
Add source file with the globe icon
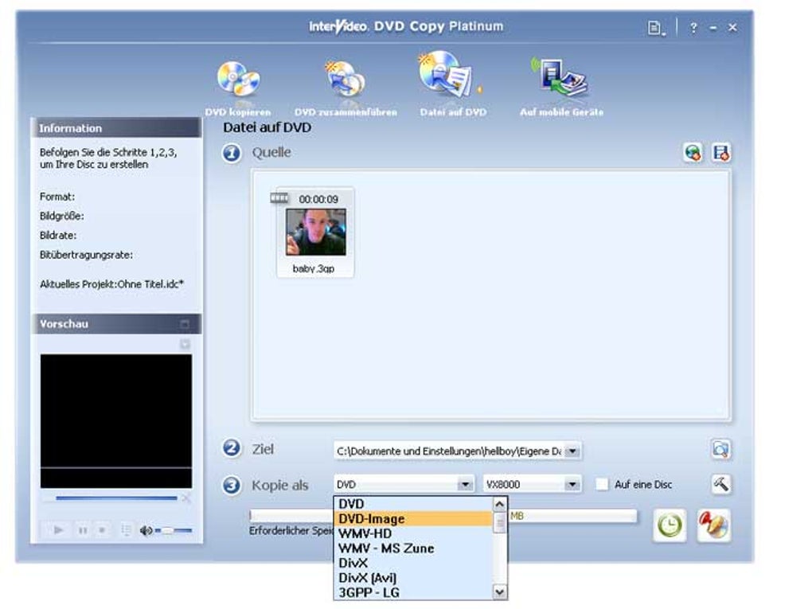[x=693, y=153]
